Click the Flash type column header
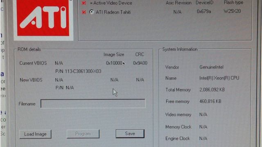The image size is (262, 147). click(x=233, y=2)
